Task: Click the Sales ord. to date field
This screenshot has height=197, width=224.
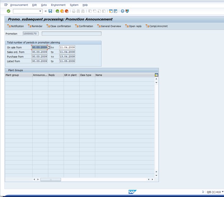Action: click(67, 52)
